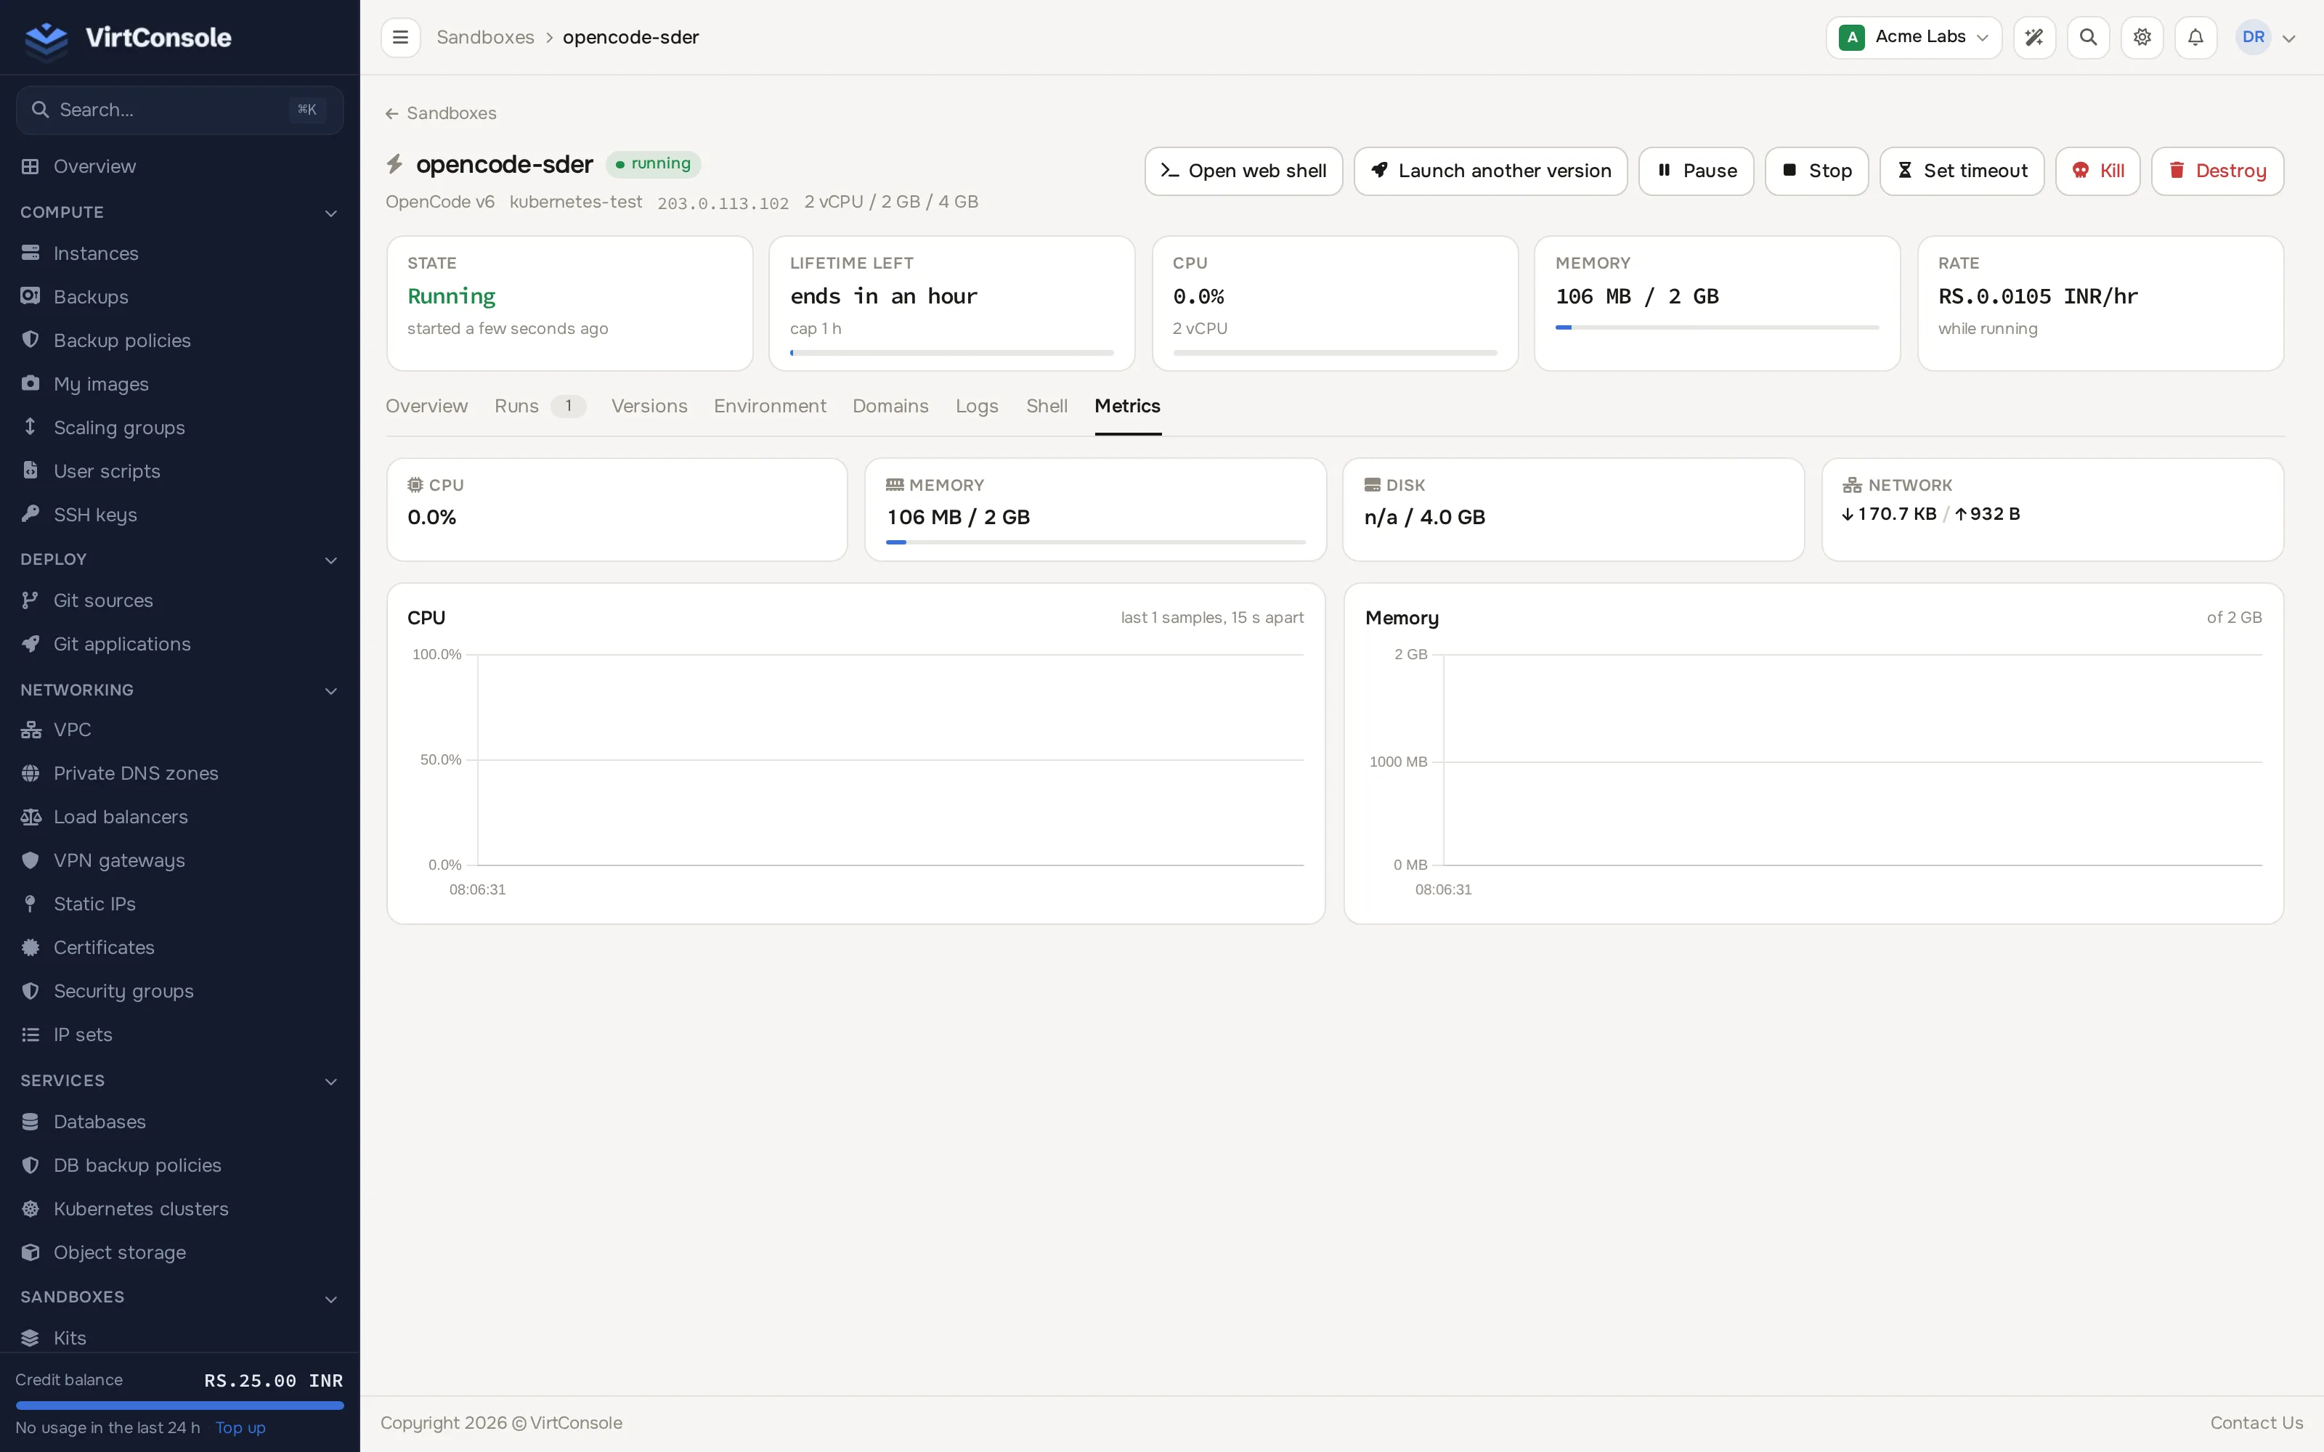2324x1452 pixels.
Task: Switch to the Logs tab
Action: [977, 407]
